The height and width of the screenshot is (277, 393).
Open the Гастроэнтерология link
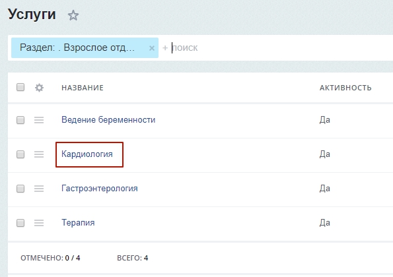click(100, 189)
